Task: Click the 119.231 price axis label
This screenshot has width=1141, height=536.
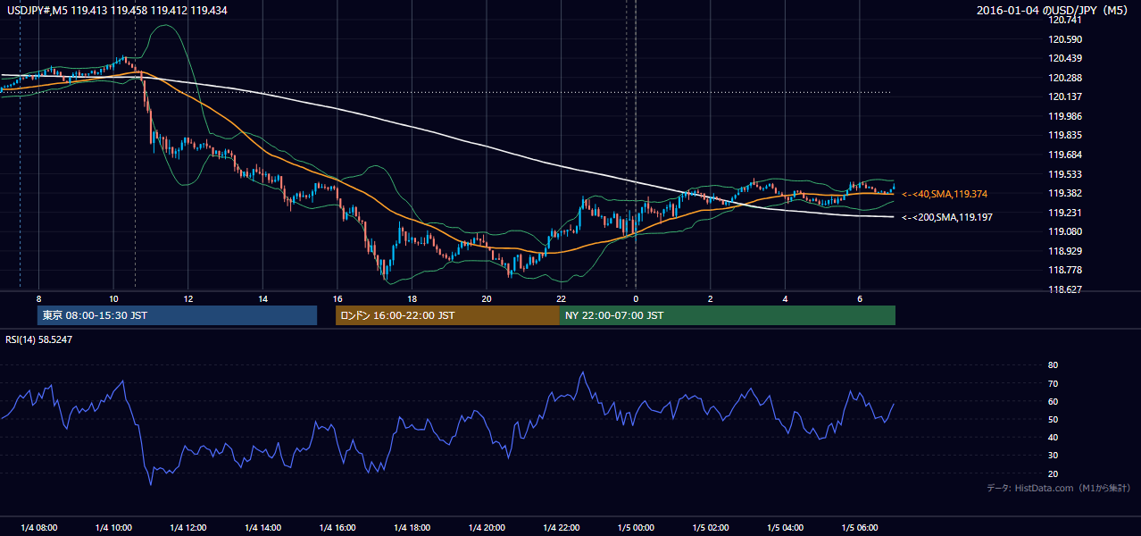Action: [1066, 213]
